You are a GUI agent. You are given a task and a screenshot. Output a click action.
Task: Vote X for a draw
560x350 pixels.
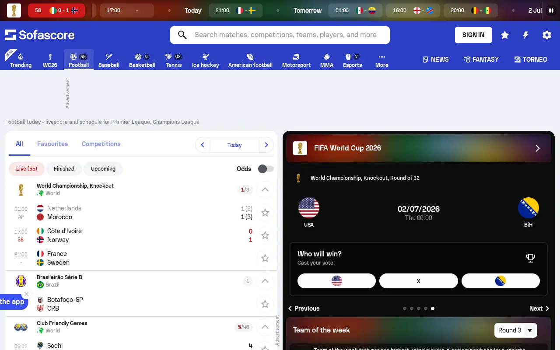click(x=419, y=281)
